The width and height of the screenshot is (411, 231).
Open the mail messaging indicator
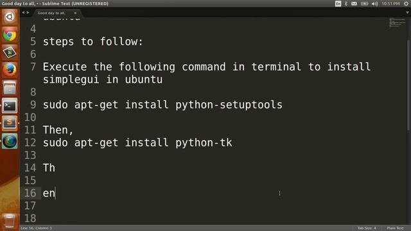[x=354, y=4]
